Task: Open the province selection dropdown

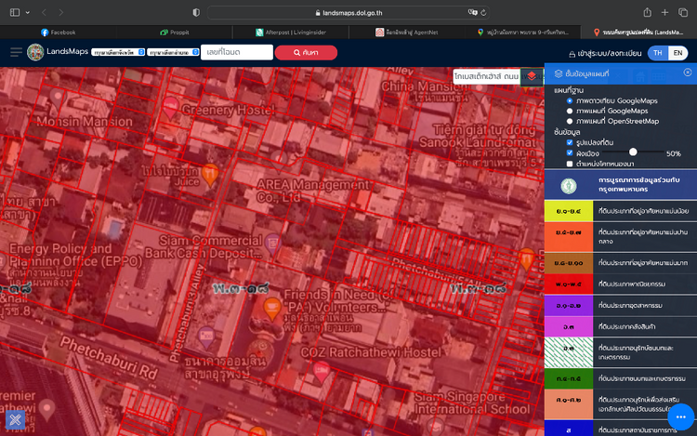Action: 118,52
